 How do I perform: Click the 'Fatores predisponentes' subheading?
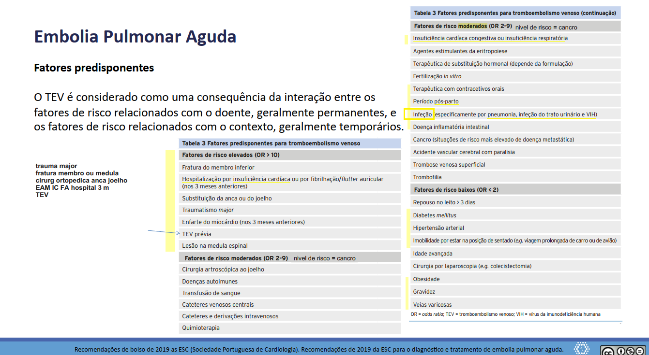(x=94, y=68)
